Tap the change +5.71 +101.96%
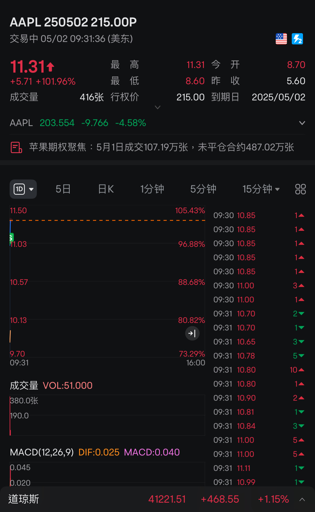 pos(43,81)
